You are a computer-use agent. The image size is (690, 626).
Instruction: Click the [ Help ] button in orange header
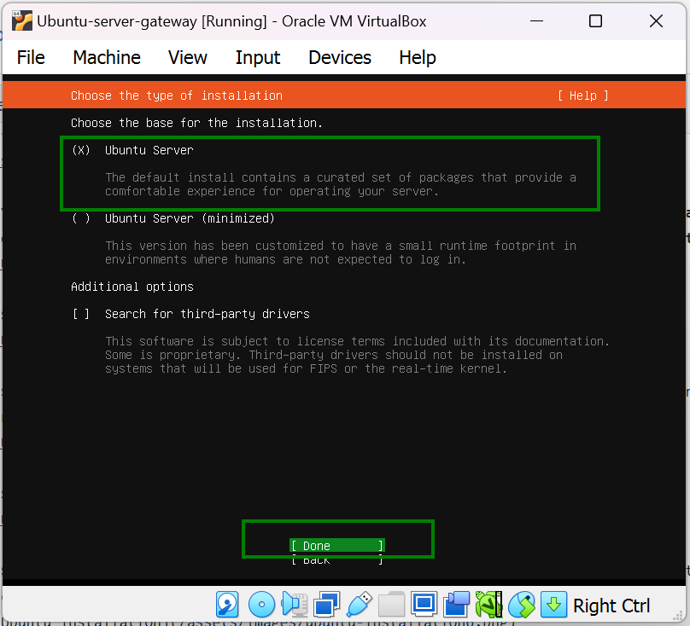click(583, 96)
